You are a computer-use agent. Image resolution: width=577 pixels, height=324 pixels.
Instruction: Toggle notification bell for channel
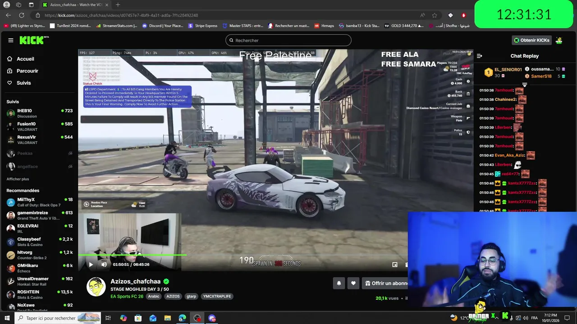coord(339,283)
